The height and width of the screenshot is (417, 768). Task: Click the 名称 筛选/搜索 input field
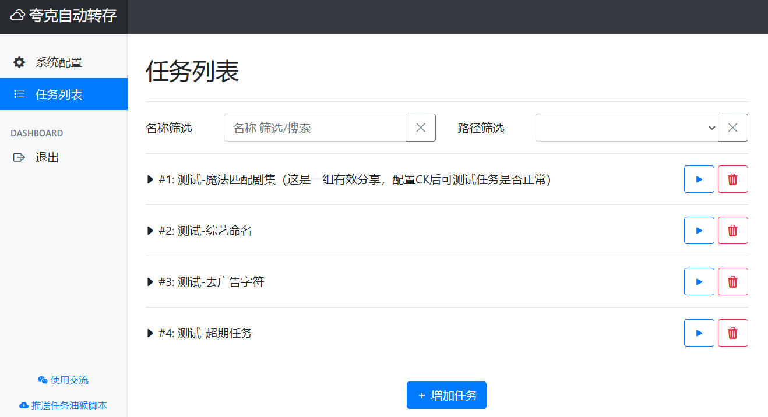315,128
